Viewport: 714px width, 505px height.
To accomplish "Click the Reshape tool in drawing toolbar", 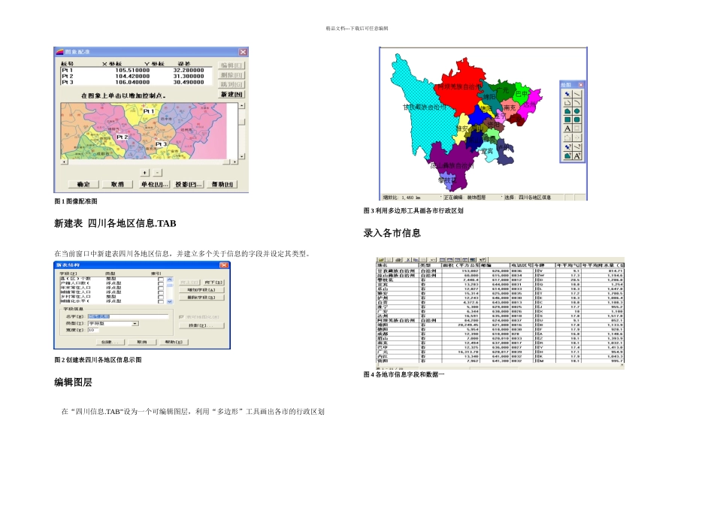I will pos(567,138).
